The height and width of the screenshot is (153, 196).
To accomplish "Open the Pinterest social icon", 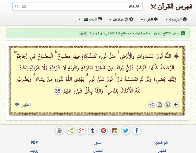I will [x=104, y=131].
